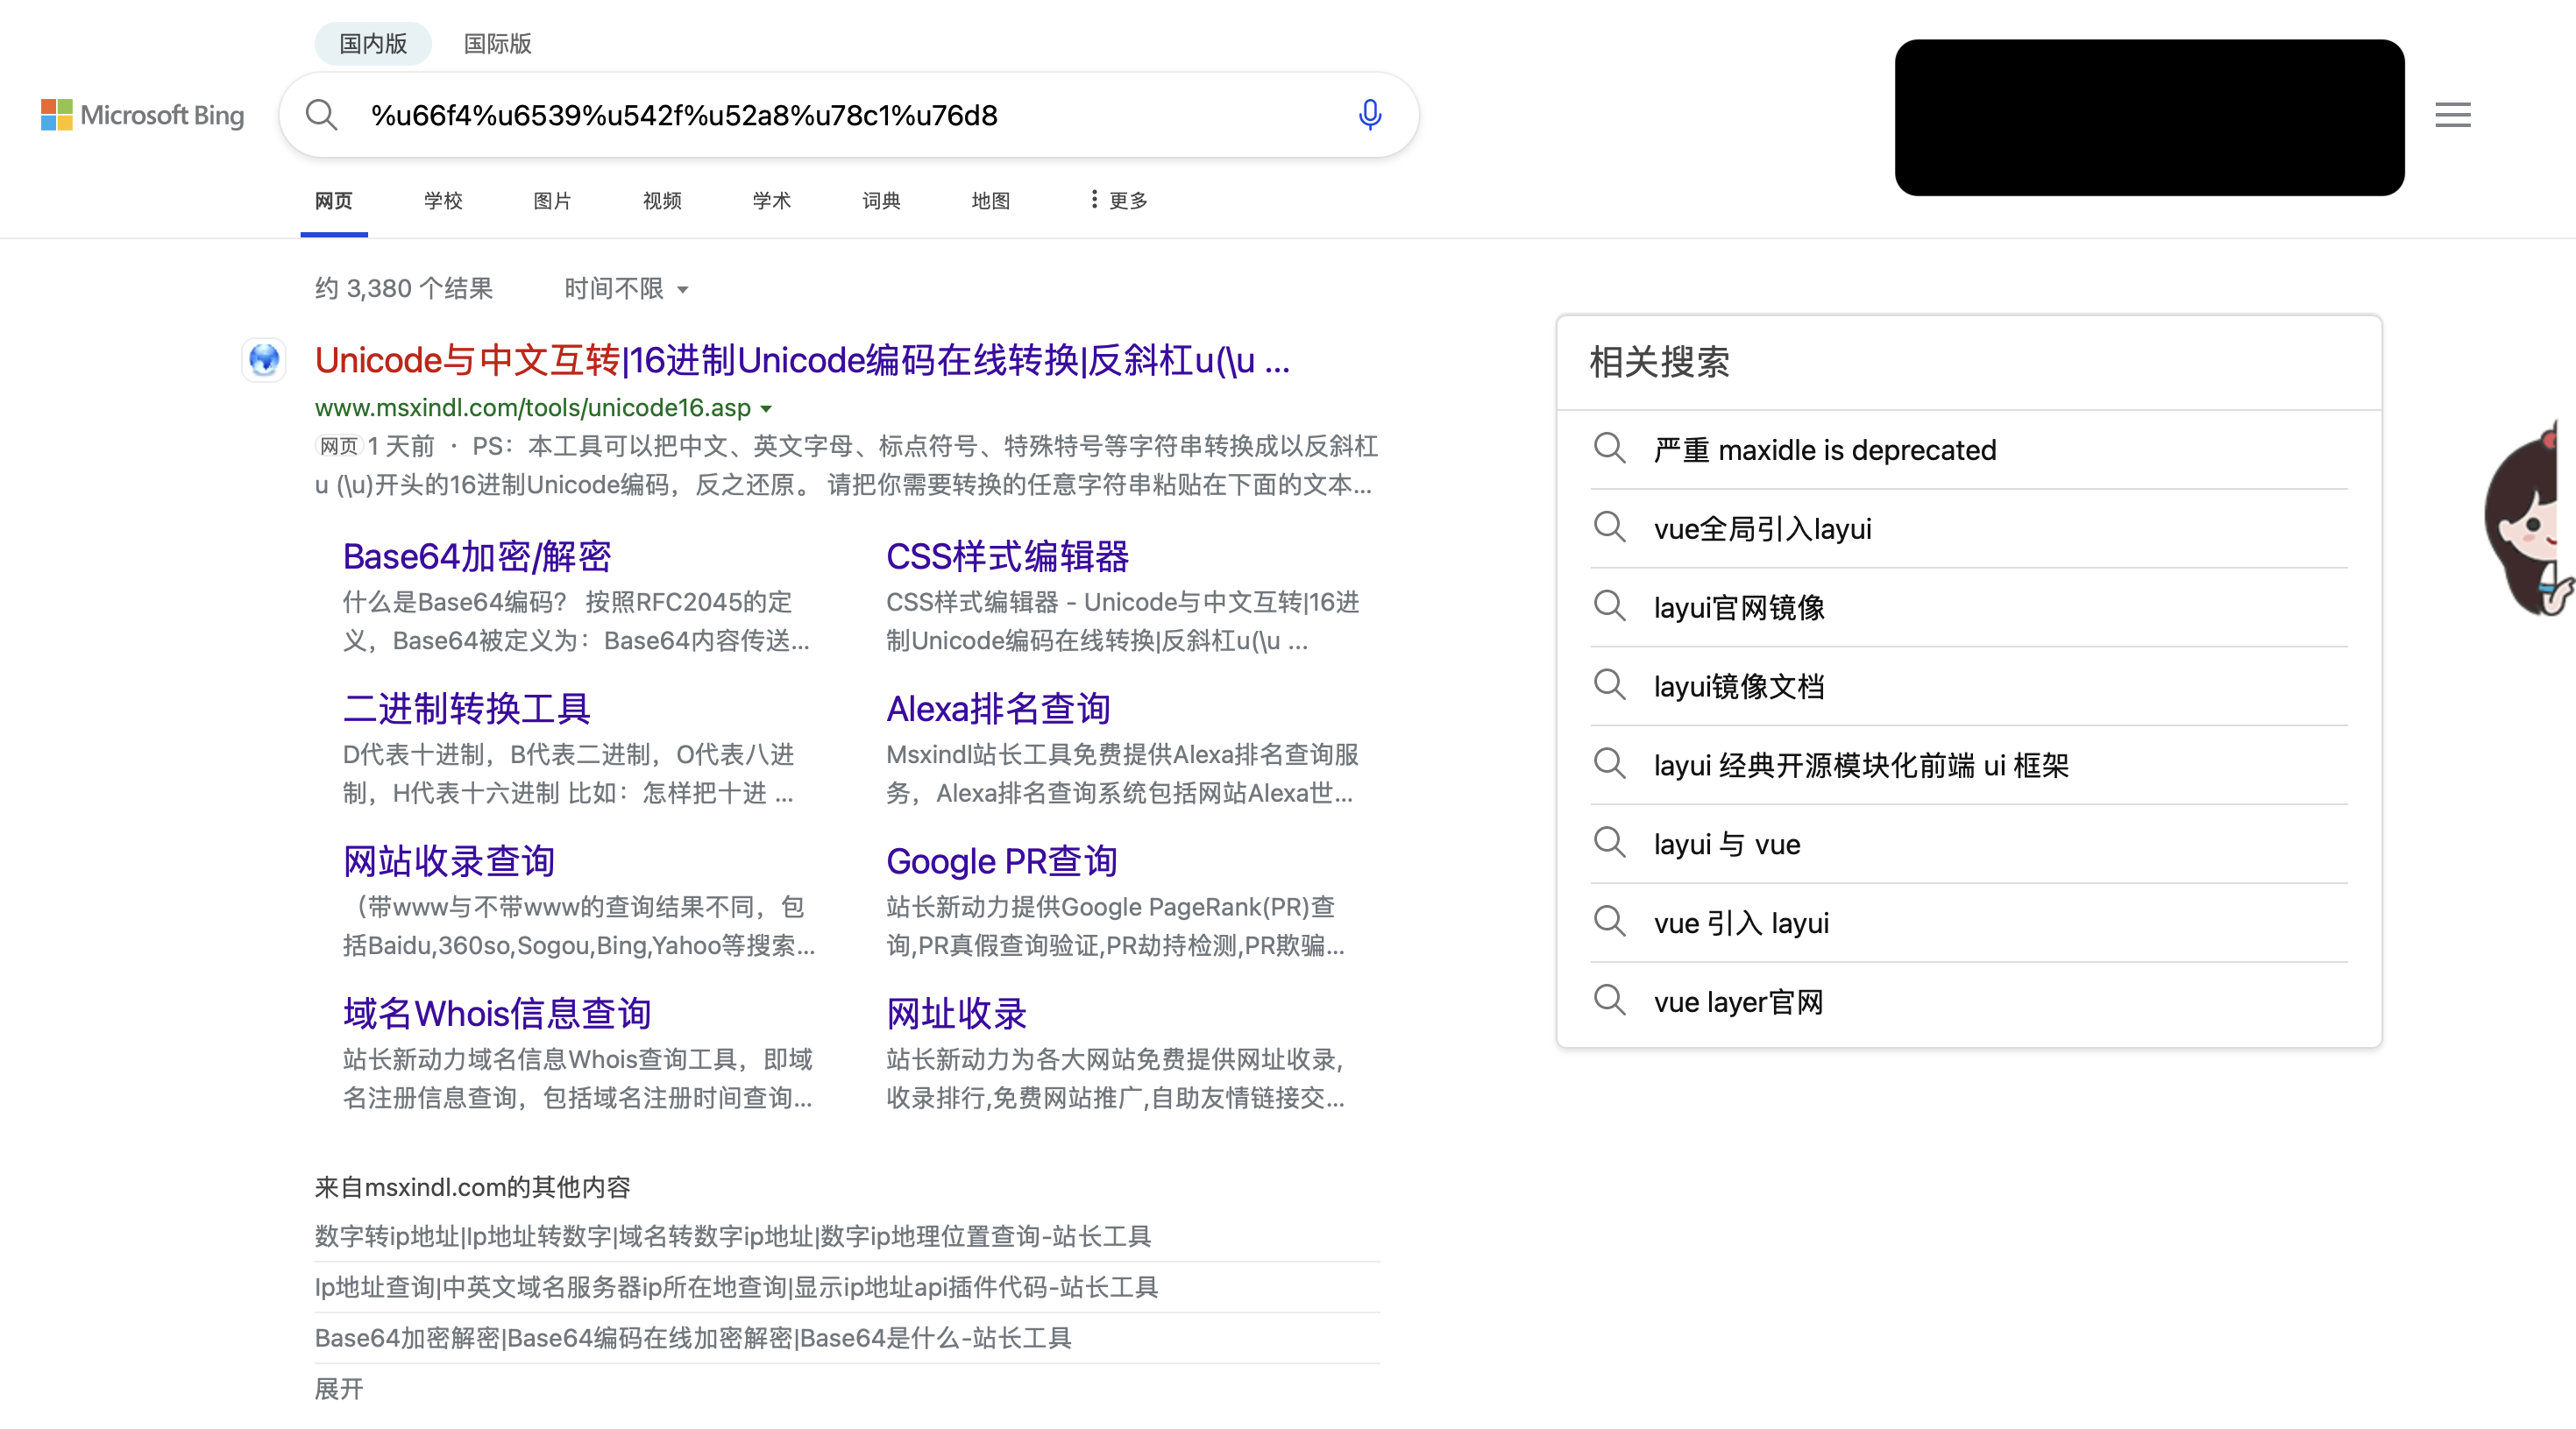Open the hamburger menu icon

(x=2452, y=115)
